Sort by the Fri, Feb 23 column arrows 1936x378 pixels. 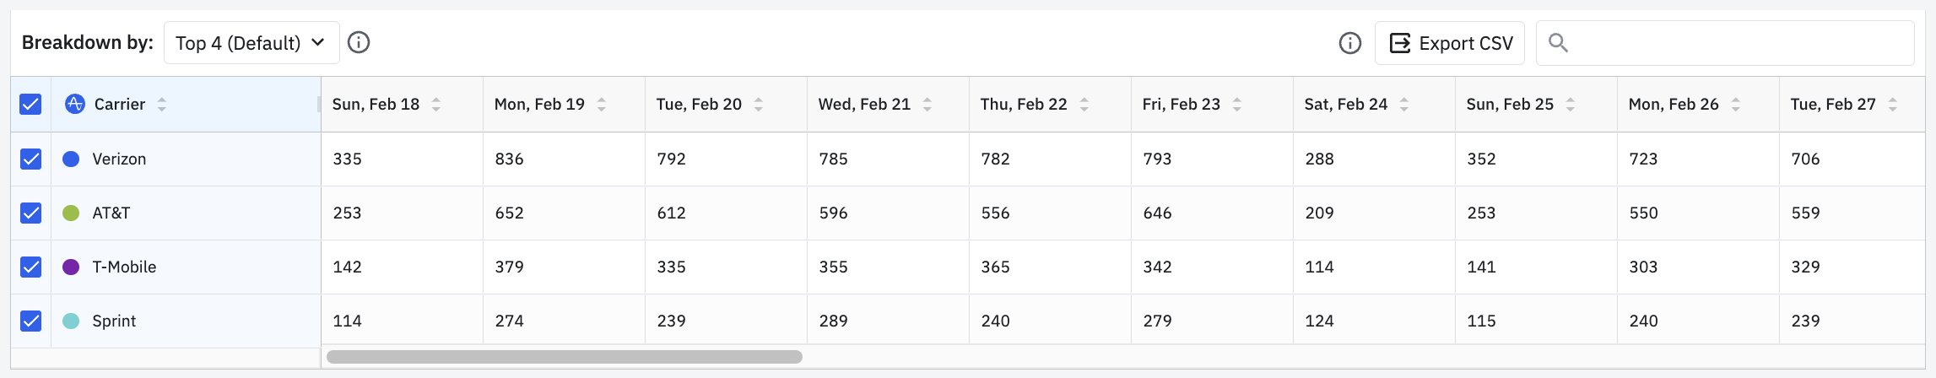(x=1237, y=105)
